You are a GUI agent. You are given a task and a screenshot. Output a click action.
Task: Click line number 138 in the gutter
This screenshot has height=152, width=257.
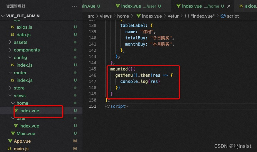[x=92, y=26]
